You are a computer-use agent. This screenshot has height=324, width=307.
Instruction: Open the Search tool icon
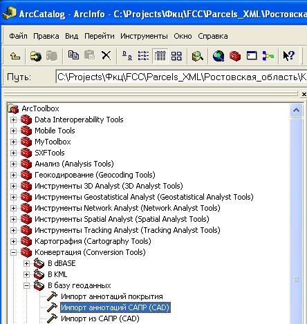[197, 56]
